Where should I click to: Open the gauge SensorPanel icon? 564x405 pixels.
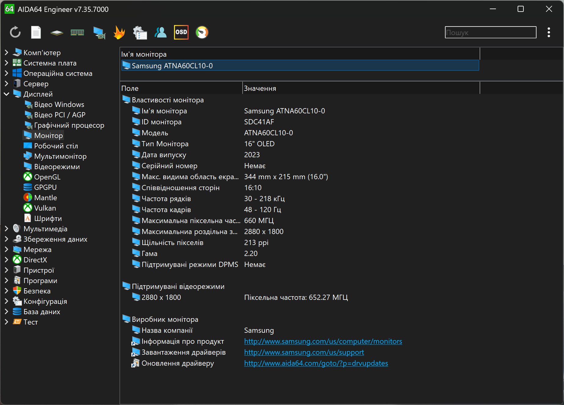click(x=202, y=32)
